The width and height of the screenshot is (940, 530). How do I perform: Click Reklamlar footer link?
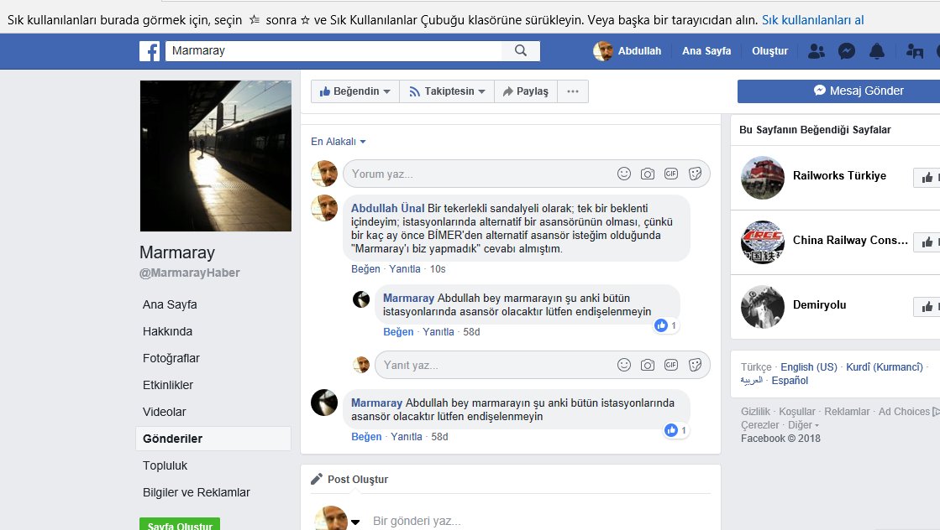(847, 412)
